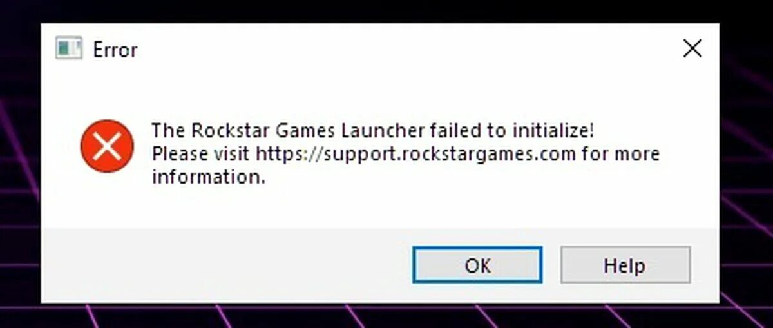Click the word "information." in message
The image size is (773, 328).
click(208, 178)
